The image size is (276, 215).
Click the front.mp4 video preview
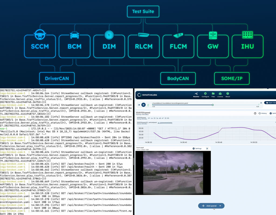tap(172, 173)
